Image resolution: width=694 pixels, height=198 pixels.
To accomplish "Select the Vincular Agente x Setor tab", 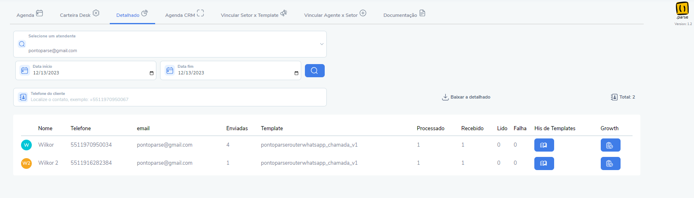I will coord(335,14).
